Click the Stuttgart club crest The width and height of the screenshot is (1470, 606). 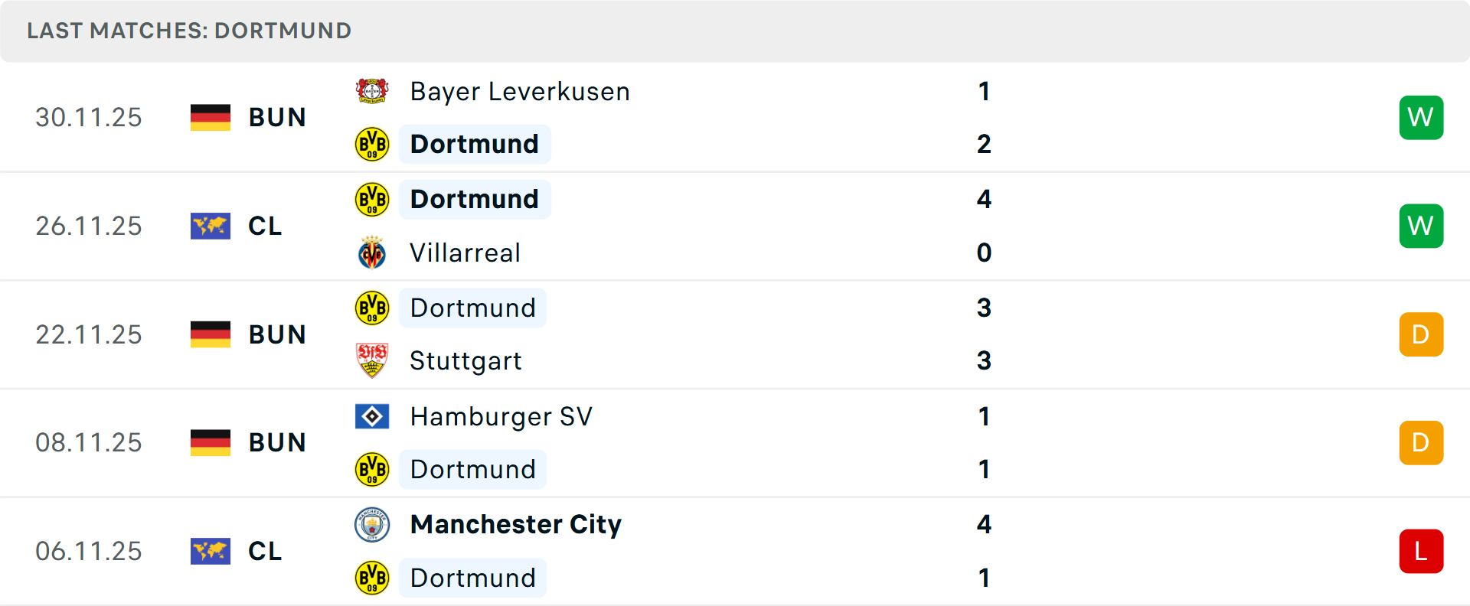pos(373,360)
